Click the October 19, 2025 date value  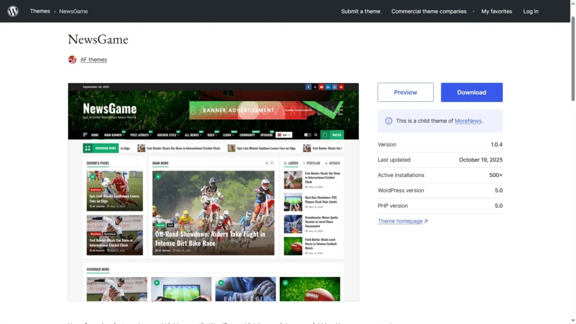tap(480, 160)
